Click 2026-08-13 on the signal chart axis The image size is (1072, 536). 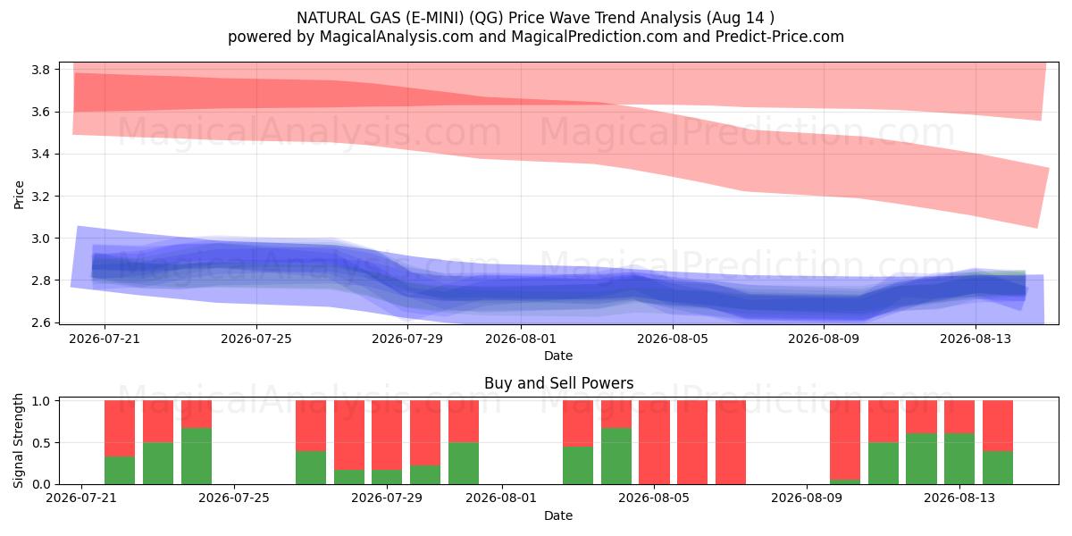point(959,498)
